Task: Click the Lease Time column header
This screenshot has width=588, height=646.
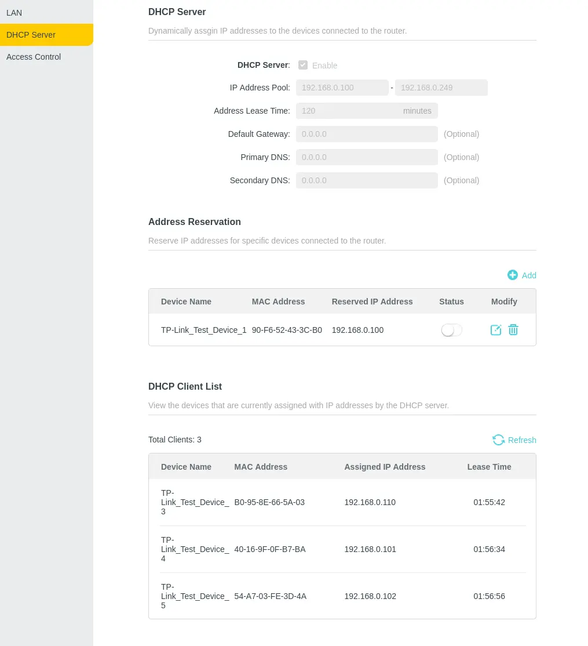Action: click(x=489, y=467)
